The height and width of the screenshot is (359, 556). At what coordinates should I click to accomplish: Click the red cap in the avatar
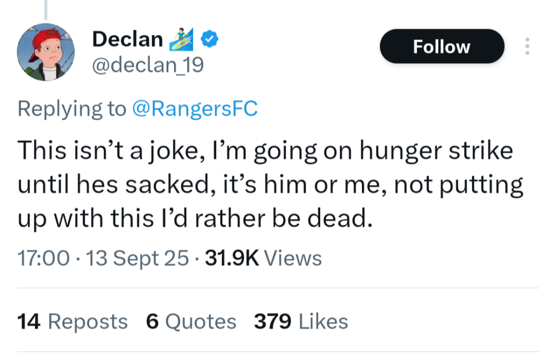pyautogui.click(x=43, y=39)
